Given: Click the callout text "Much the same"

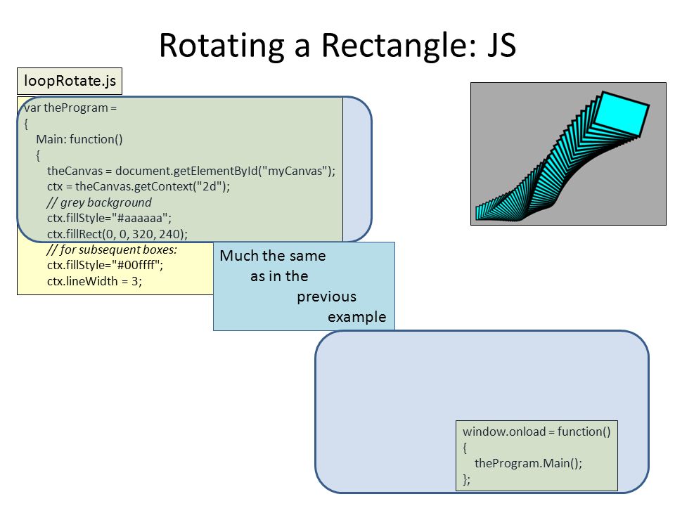Looking at the screenshot, I should click(273, 256).
